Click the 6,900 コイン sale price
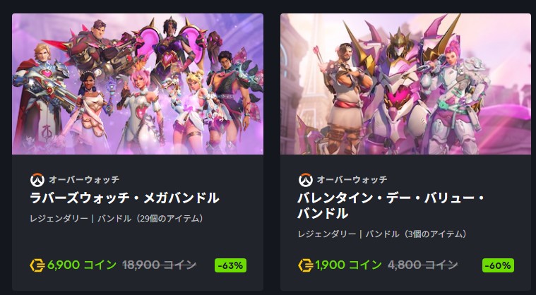The image size is (536, 295). 82,265
